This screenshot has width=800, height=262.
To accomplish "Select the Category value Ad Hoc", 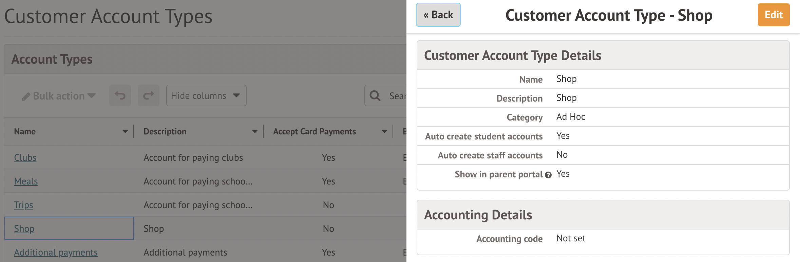I will [571, 117].
